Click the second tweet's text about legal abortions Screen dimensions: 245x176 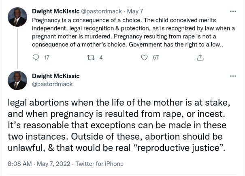click(117, 125)
